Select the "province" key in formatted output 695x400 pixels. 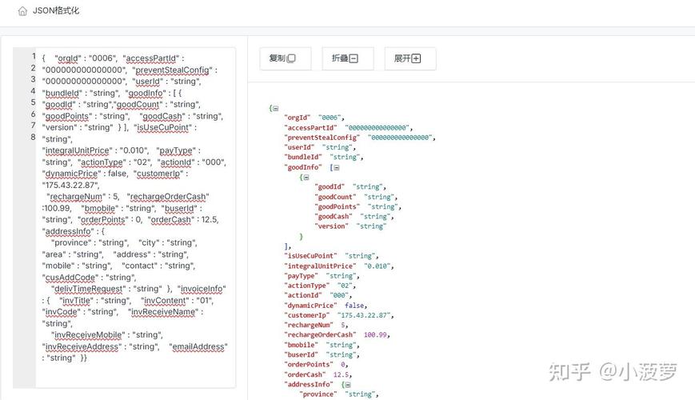coord(318,394)
